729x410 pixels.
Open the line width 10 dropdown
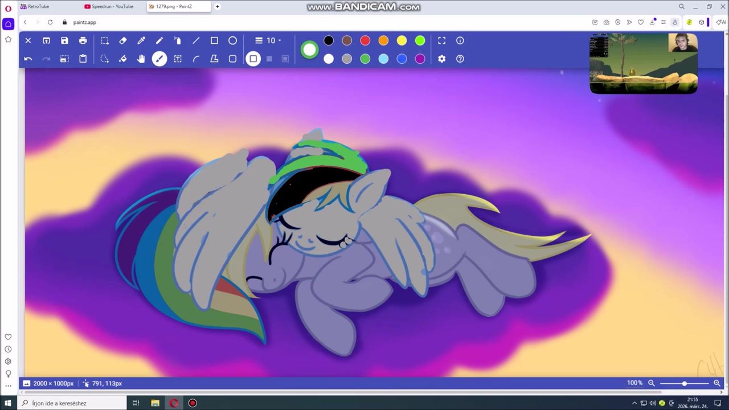pyautogui.click(x=269, y=40)
